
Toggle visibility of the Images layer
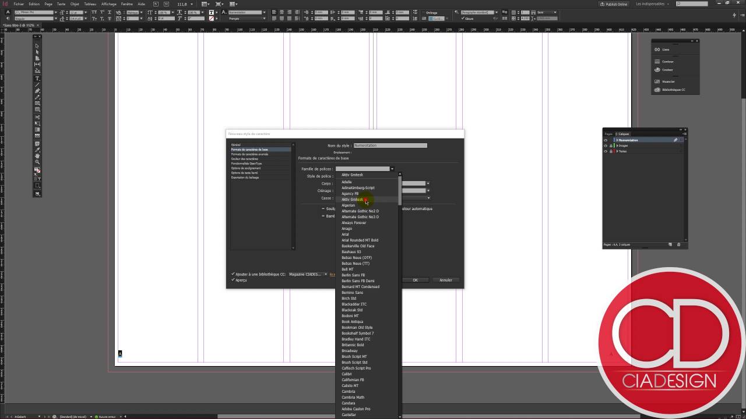pyautogui.click(x=606, y=145)
